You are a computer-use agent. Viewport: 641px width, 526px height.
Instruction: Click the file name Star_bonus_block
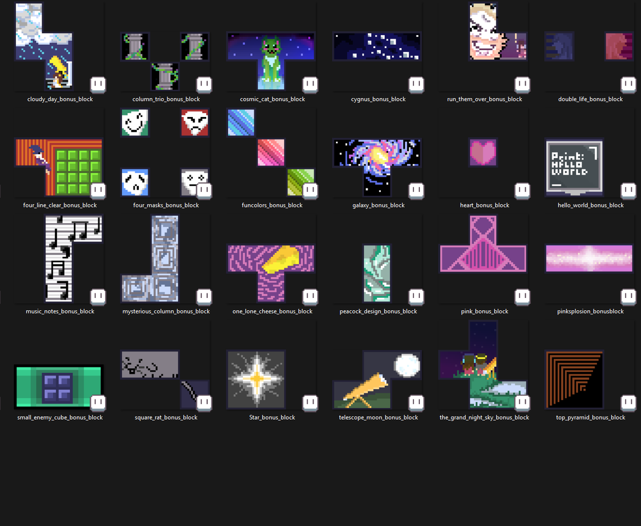tap(272, 418)
